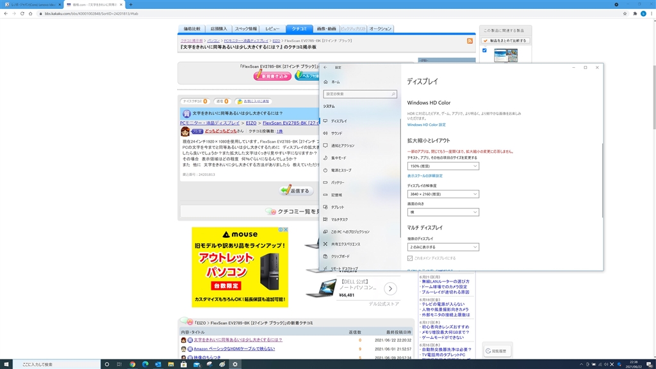This screenshot has width=656, height=369.
Task: Open display orientation dropdown (横)
Action: coord(443,212)
